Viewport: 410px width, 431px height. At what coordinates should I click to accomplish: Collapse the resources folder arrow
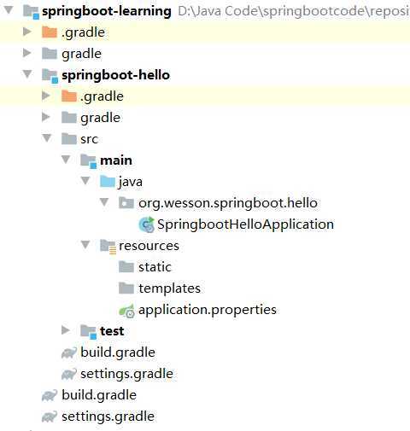85,245
